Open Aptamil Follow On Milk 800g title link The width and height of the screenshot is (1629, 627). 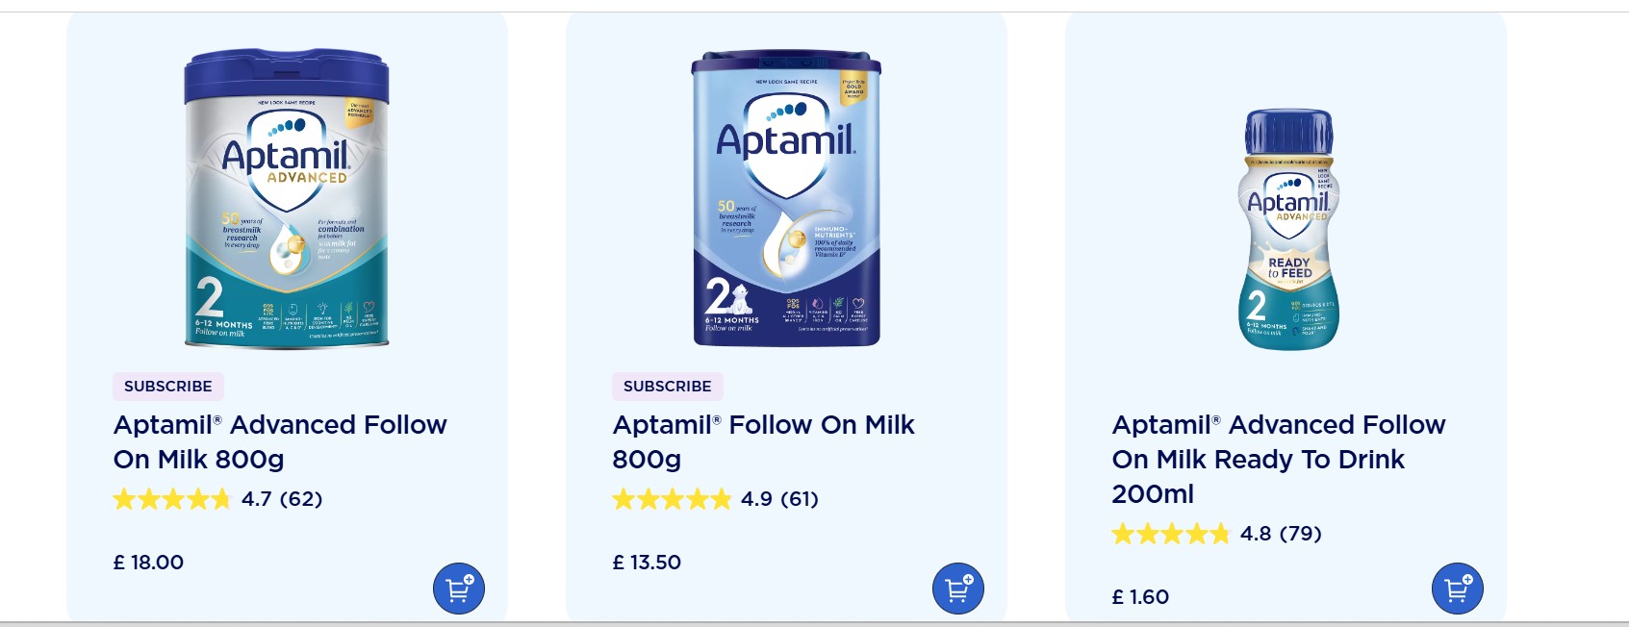click(763, 442)
